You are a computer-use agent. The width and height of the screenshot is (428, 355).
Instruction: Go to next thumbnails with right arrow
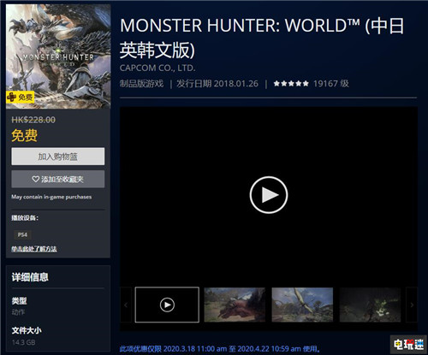pos(412,305)
